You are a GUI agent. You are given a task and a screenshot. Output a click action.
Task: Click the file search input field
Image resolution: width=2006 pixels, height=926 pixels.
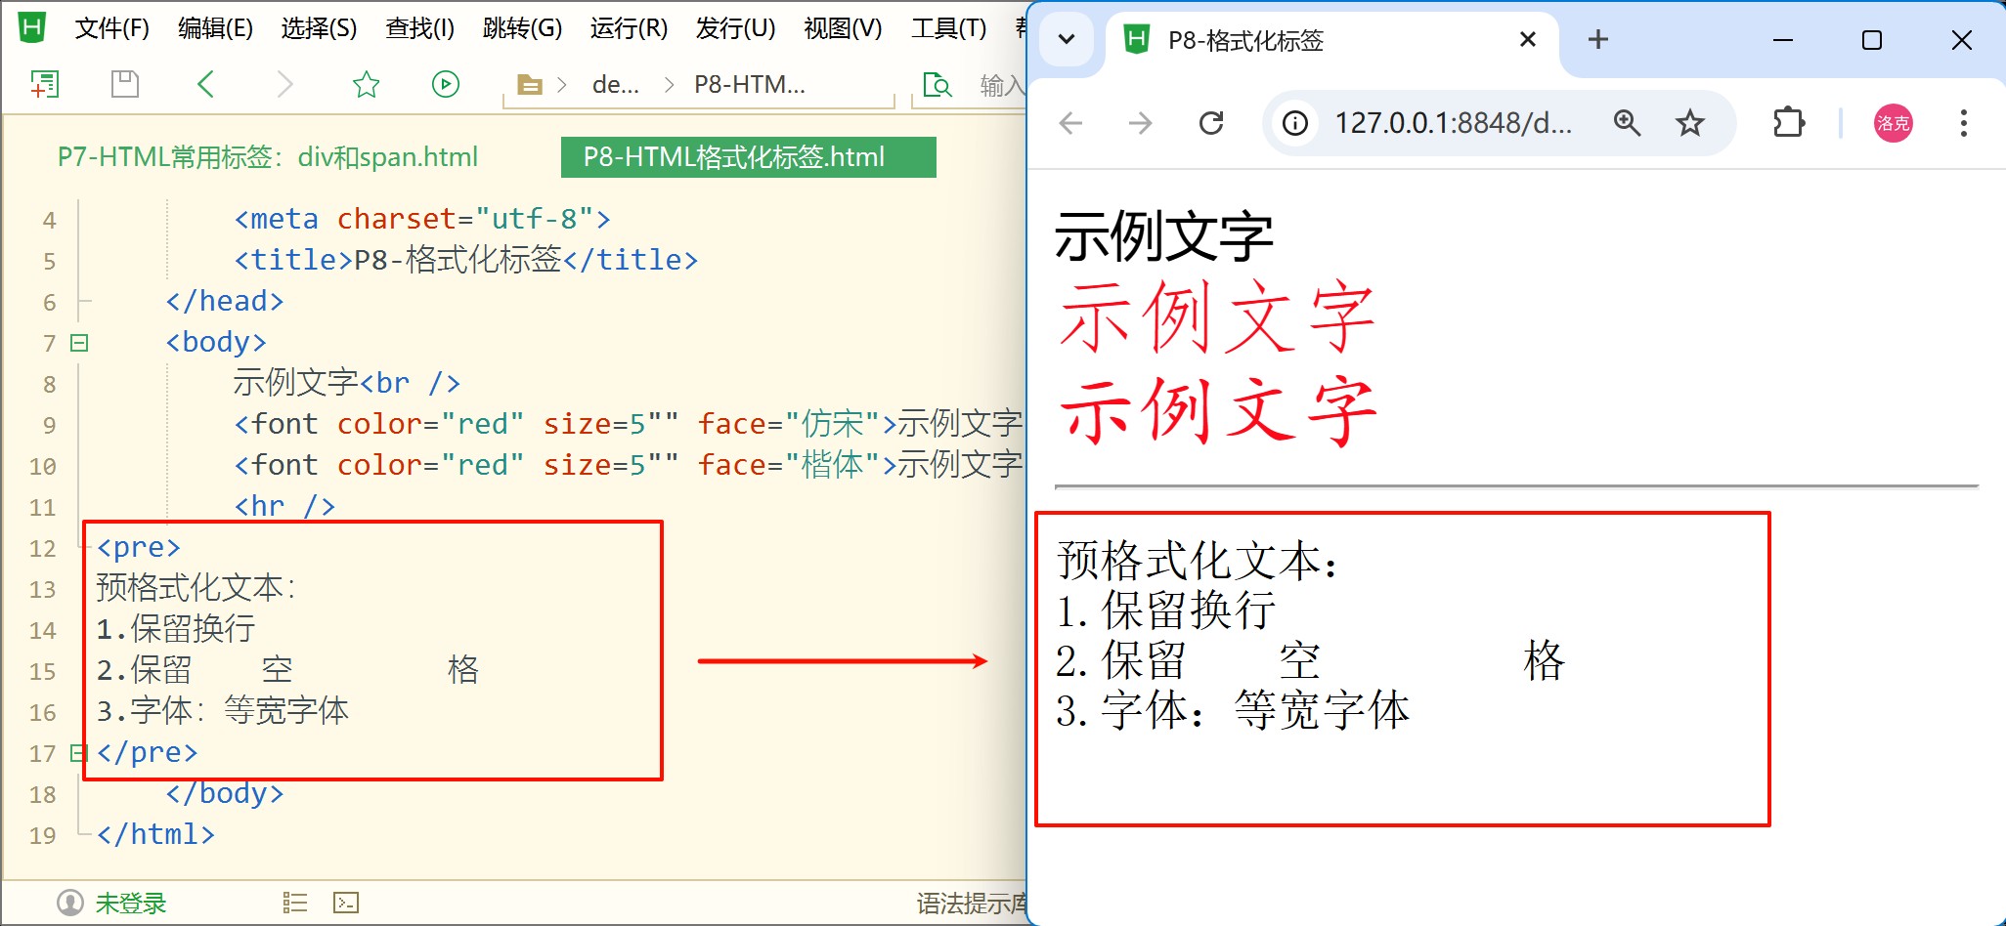[1001, 85]
